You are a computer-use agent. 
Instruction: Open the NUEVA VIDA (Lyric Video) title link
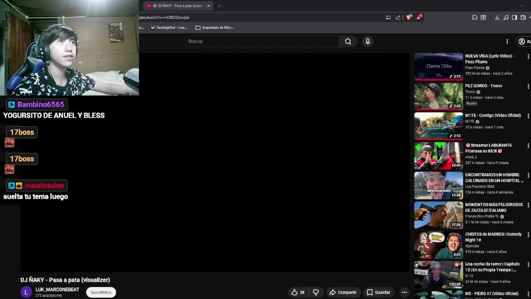pos(490,59)
